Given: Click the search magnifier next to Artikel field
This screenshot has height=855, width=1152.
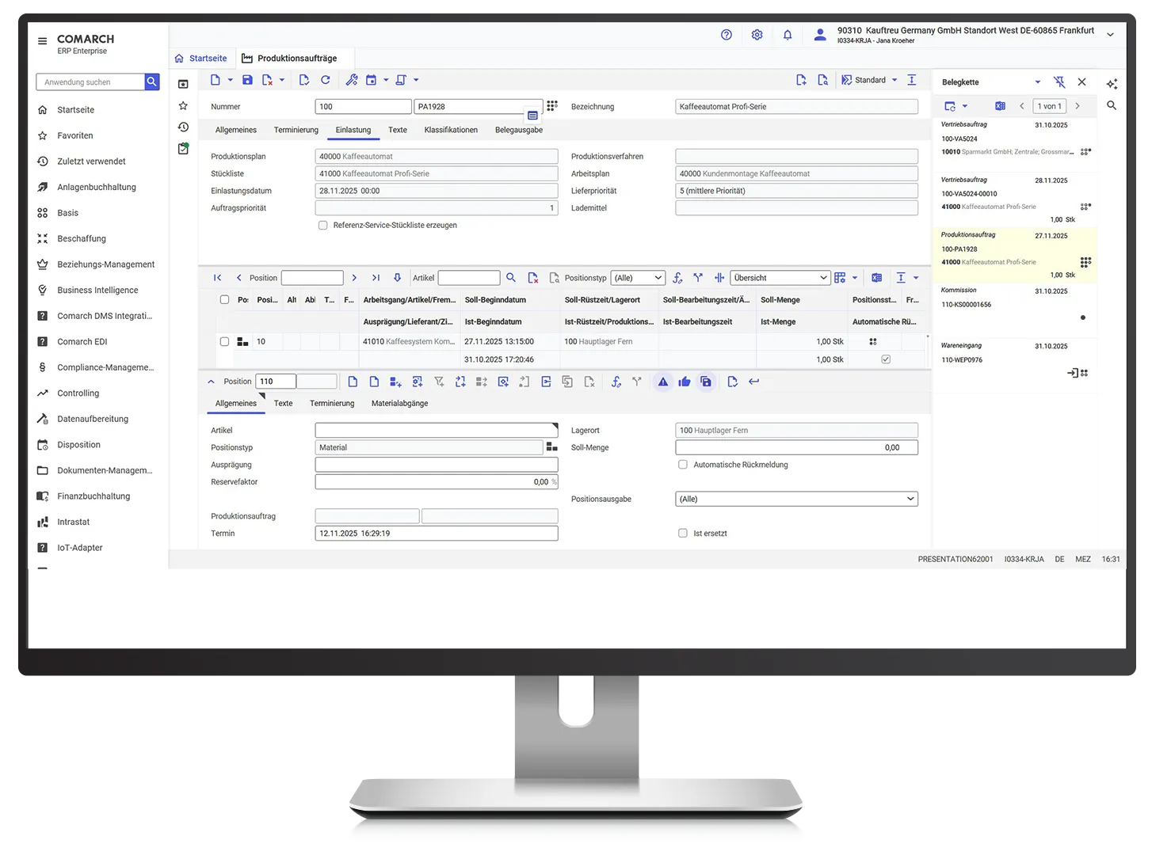Looking at the screenshot, I should click(511, 278).
